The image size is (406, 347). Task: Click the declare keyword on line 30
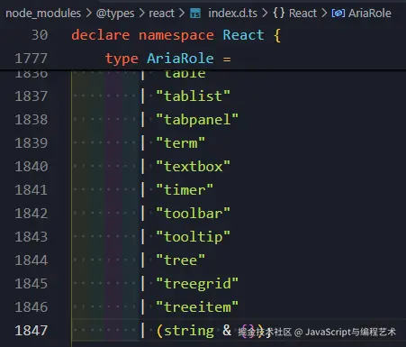tap(101, 35)
